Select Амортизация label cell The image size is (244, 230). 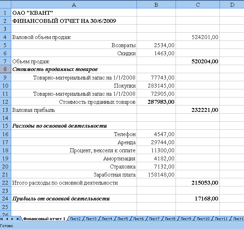tap(74, 158)
